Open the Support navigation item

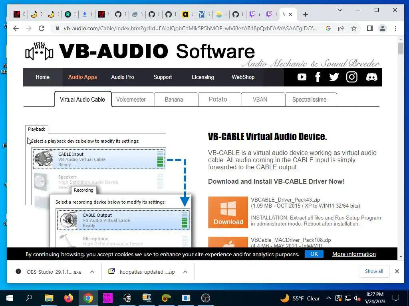point(163,77)
